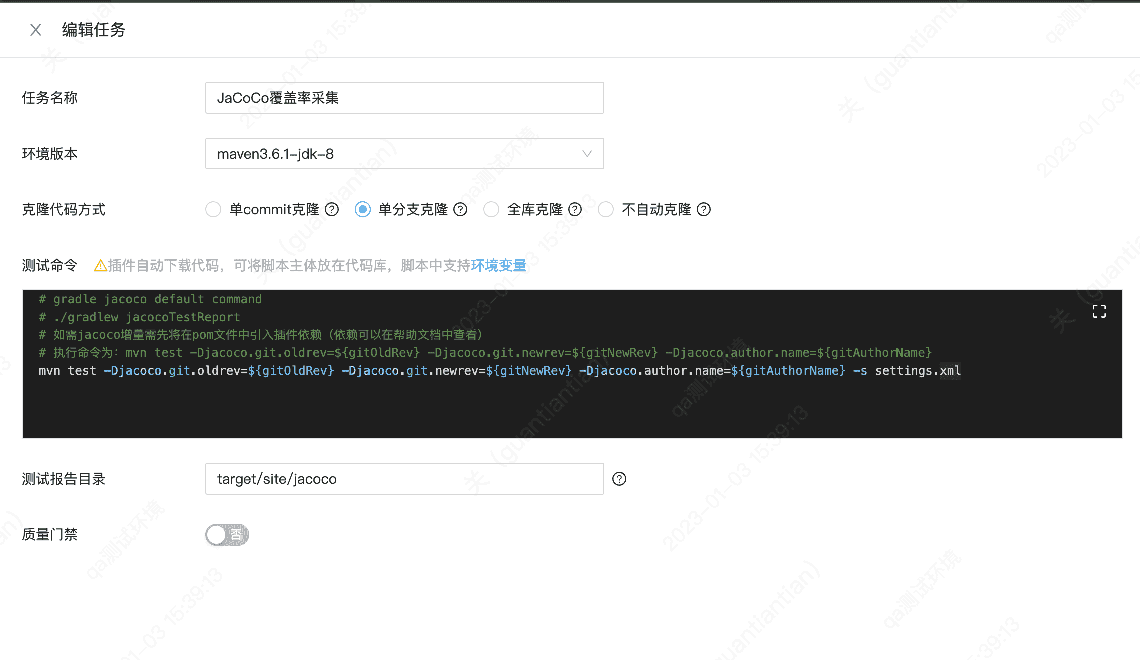Screen dimensions: 1140x660
Task: Click help icon beside 测试报告目录 field
Action: point(619,479)
